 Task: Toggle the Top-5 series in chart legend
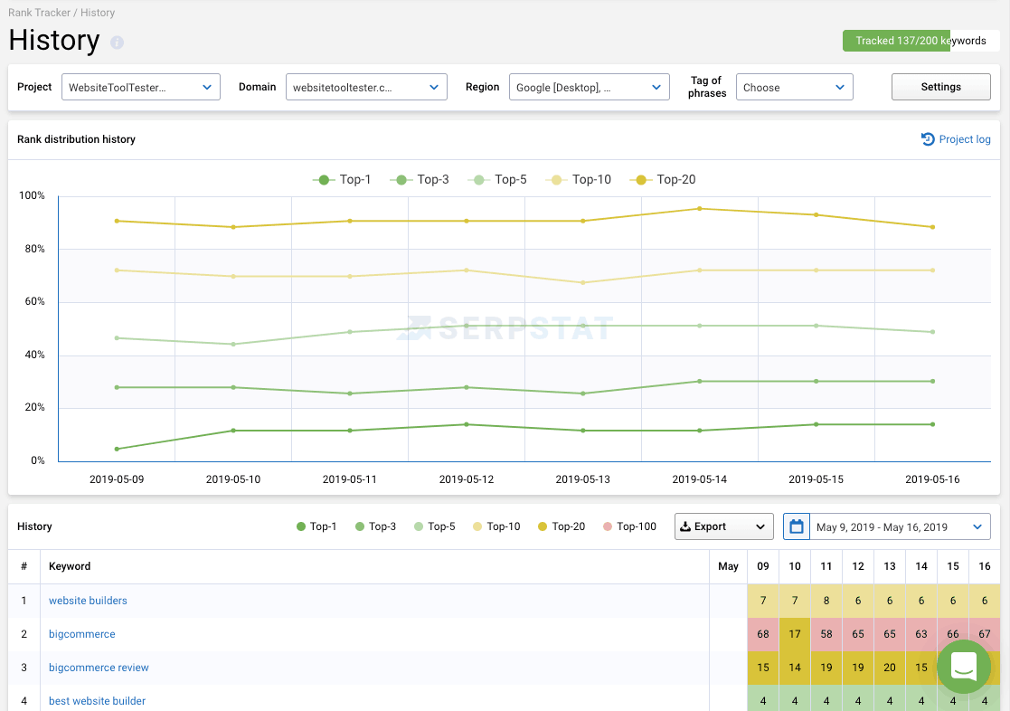coord(497,180)
